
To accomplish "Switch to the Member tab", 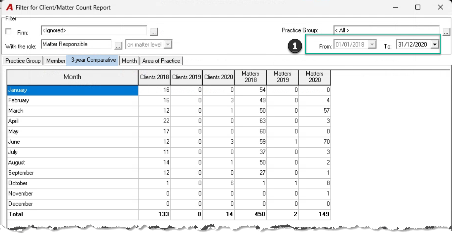I will (56, 61).
